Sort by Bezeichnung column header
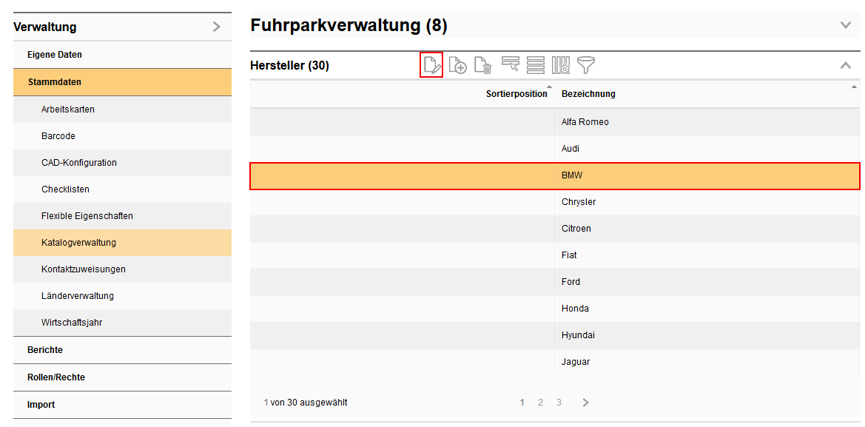The height and width of the screenshot is (427, 865). 588,94
